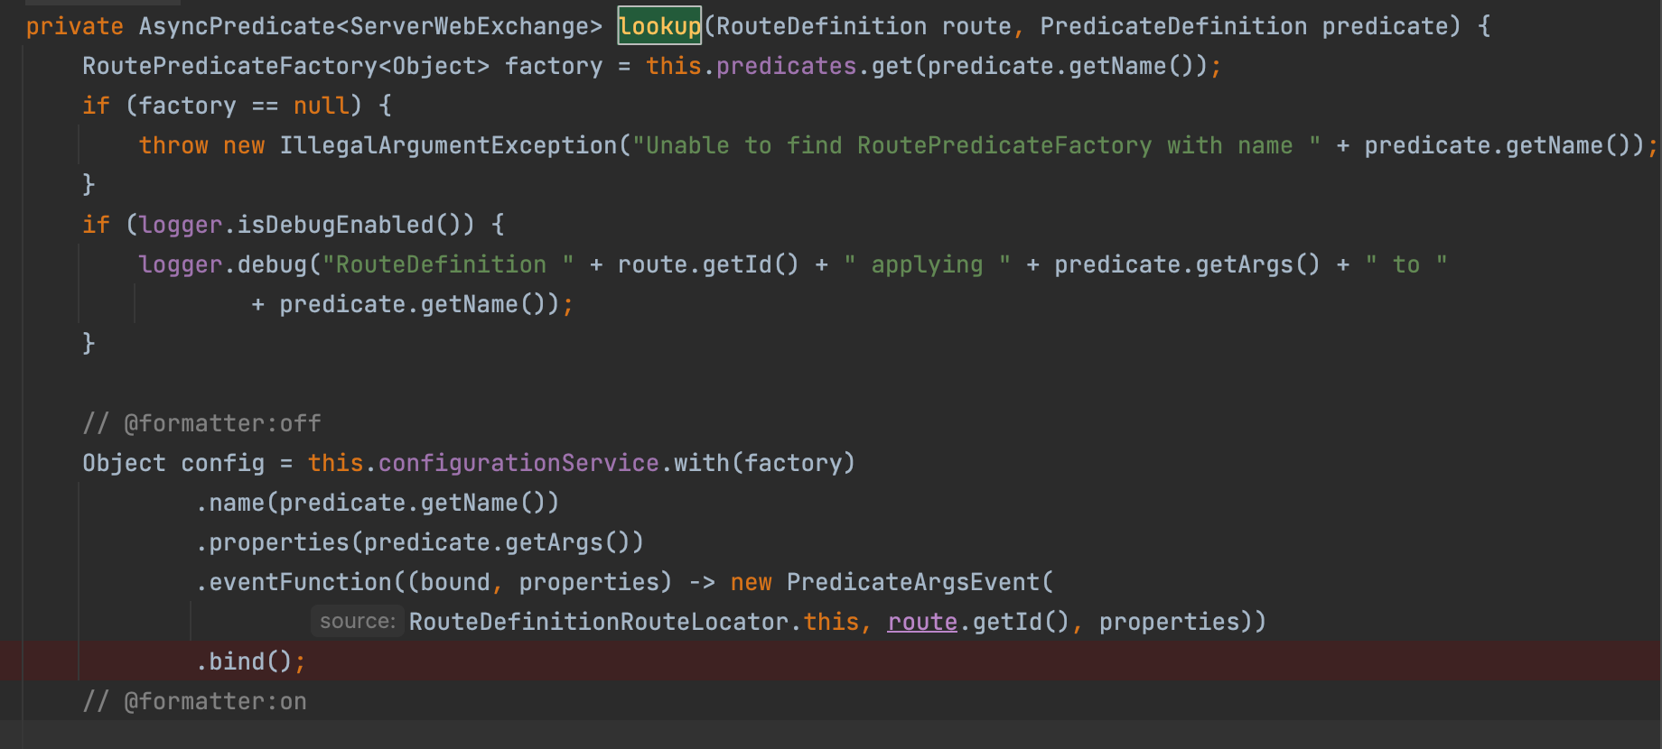Click the config variable name

222,463
